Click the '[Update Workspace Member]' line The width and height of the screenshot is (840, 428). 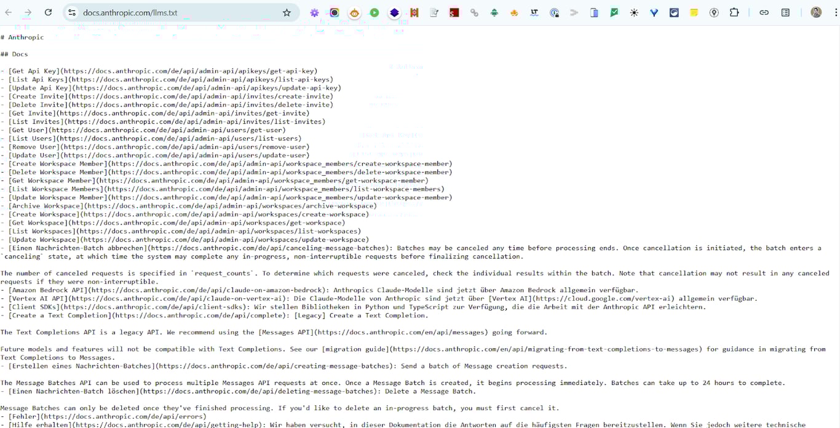[226, 197]
